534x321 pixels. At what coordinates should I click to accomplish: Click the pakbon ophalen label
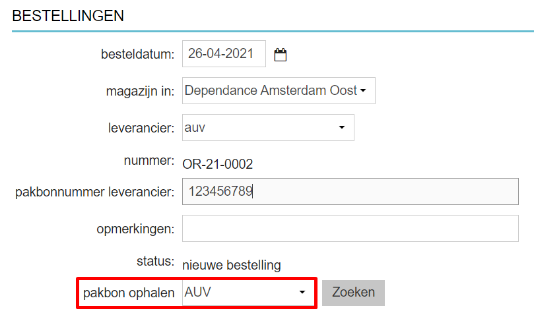click(129, 292)
